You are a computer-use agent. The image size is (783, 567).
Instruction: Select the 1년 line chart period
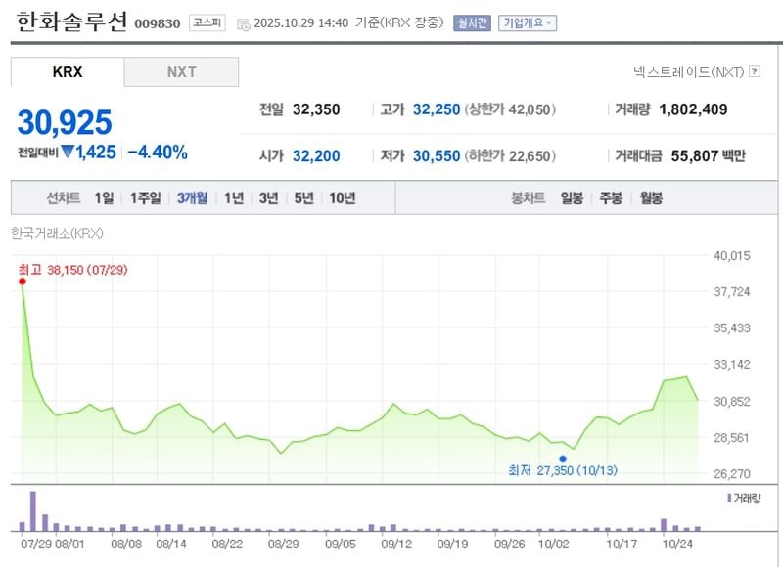click(234, 197)
